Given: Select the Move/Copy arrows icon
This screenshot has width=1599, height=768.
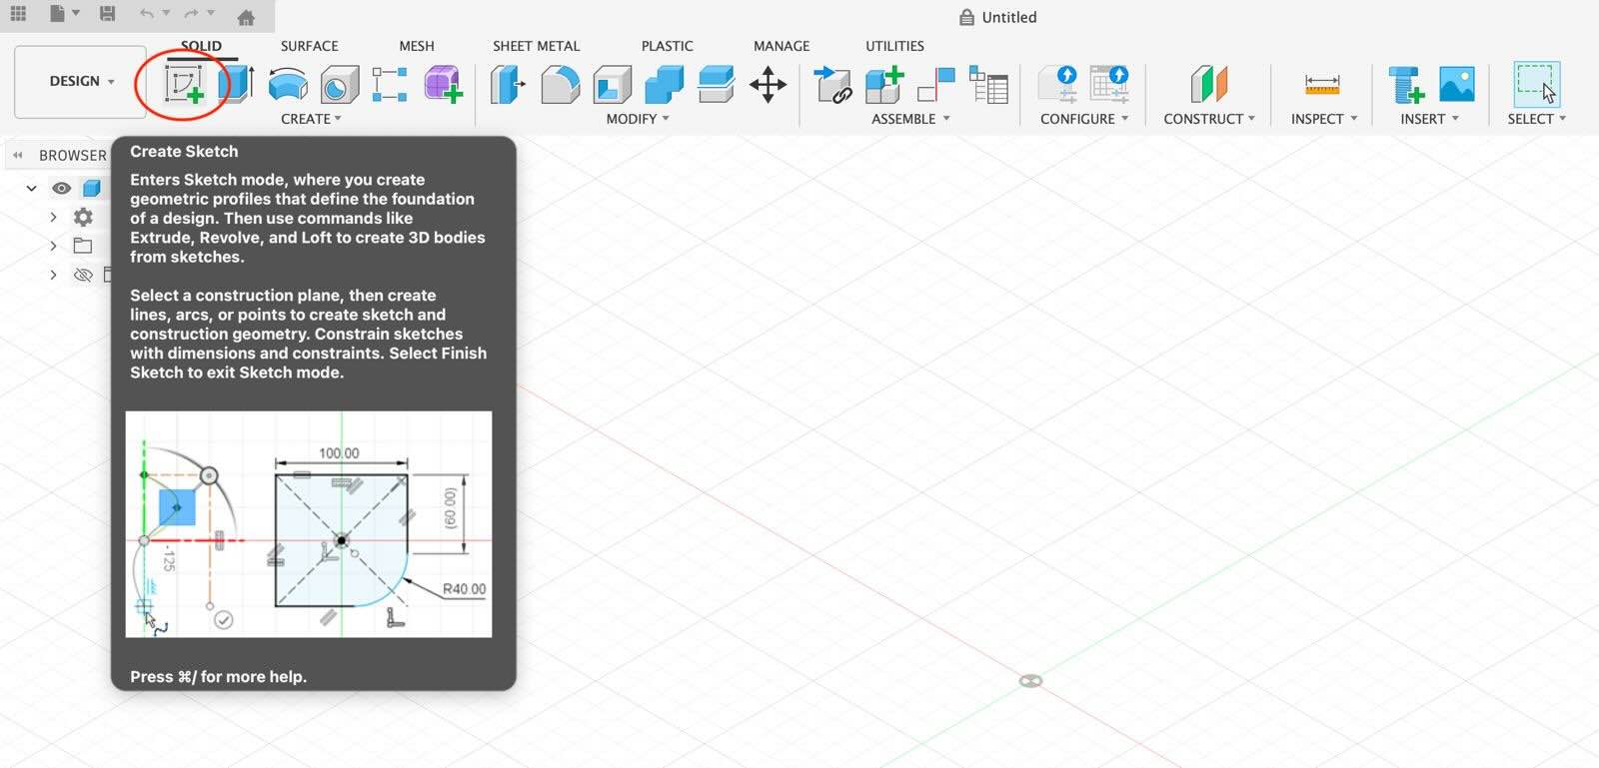Looking at the screenshot, I should 768,84.
